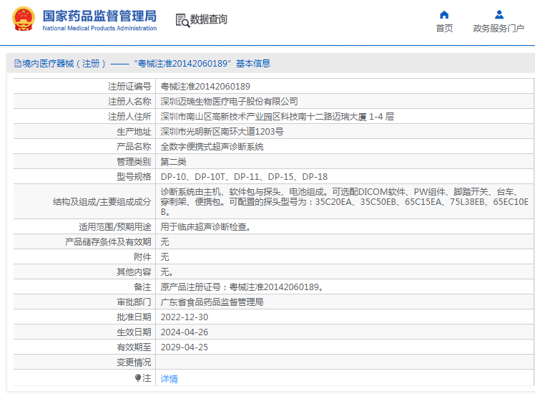Image resolution: width=535 pixels, height=394 pixels.
Task: Click the document icon before 境内医疗器械
Action: tap(18, 64)
